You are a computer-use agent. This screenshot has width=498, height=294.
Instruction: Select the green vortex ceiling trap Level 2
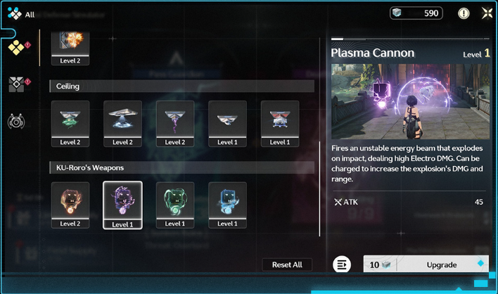coord(70,124)
